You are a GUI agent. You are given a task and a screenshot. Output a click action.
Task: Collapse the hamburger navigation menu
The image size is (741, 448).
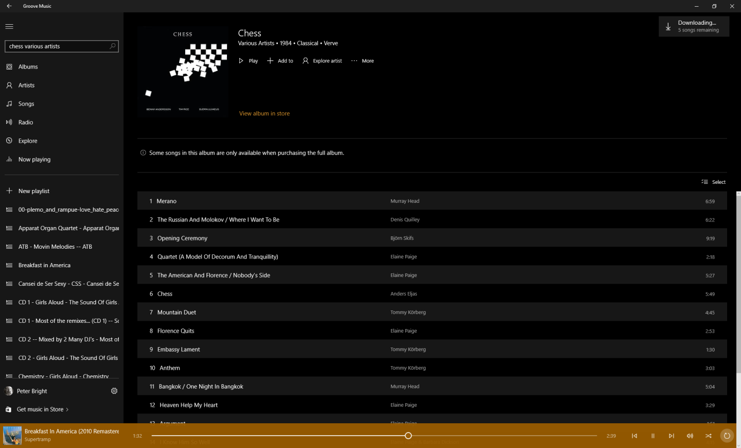coord(9,26)
